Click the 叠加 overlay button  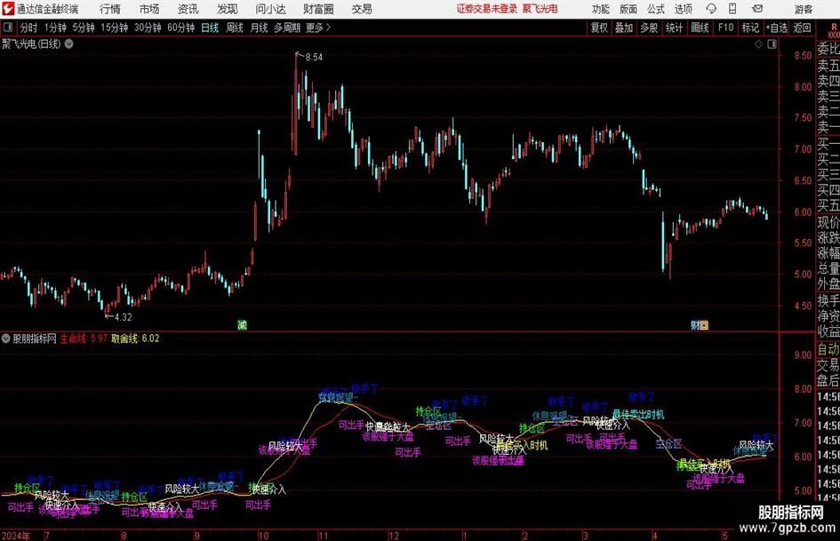point(624,28)
